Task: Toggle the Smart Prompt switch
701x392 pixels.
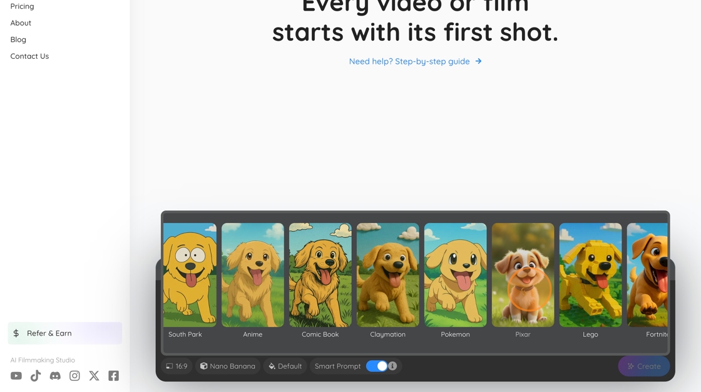Action: tap(377, 366)
